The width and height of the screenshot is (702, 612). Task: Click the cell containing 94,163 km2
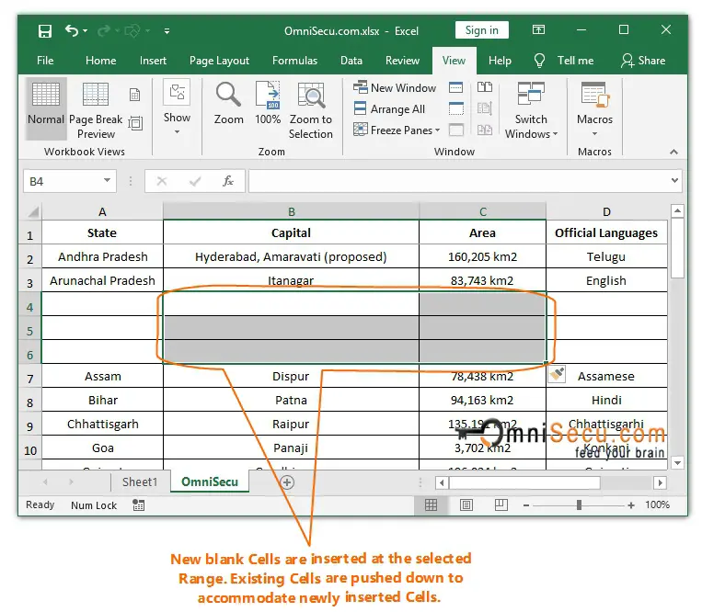click(482, 400)
